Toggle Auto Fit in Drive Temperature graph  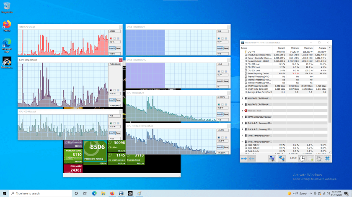[220, 48]
